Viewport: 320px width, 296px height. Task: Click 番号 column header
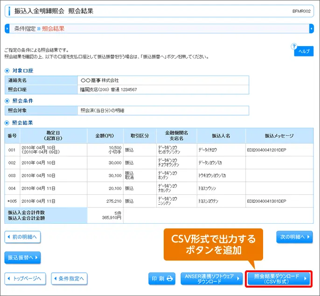coord(12,136)
